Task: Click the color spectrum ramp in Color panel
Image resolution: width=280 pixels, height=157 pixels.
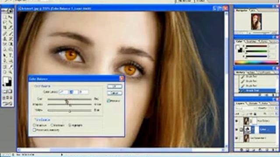Action: pos(256,62)
